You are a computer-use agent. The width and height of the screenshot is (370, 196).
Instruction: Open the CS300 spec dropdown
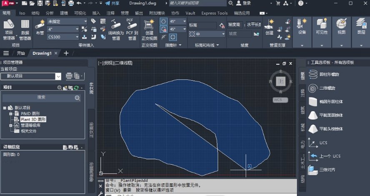(x=63, y=37)
